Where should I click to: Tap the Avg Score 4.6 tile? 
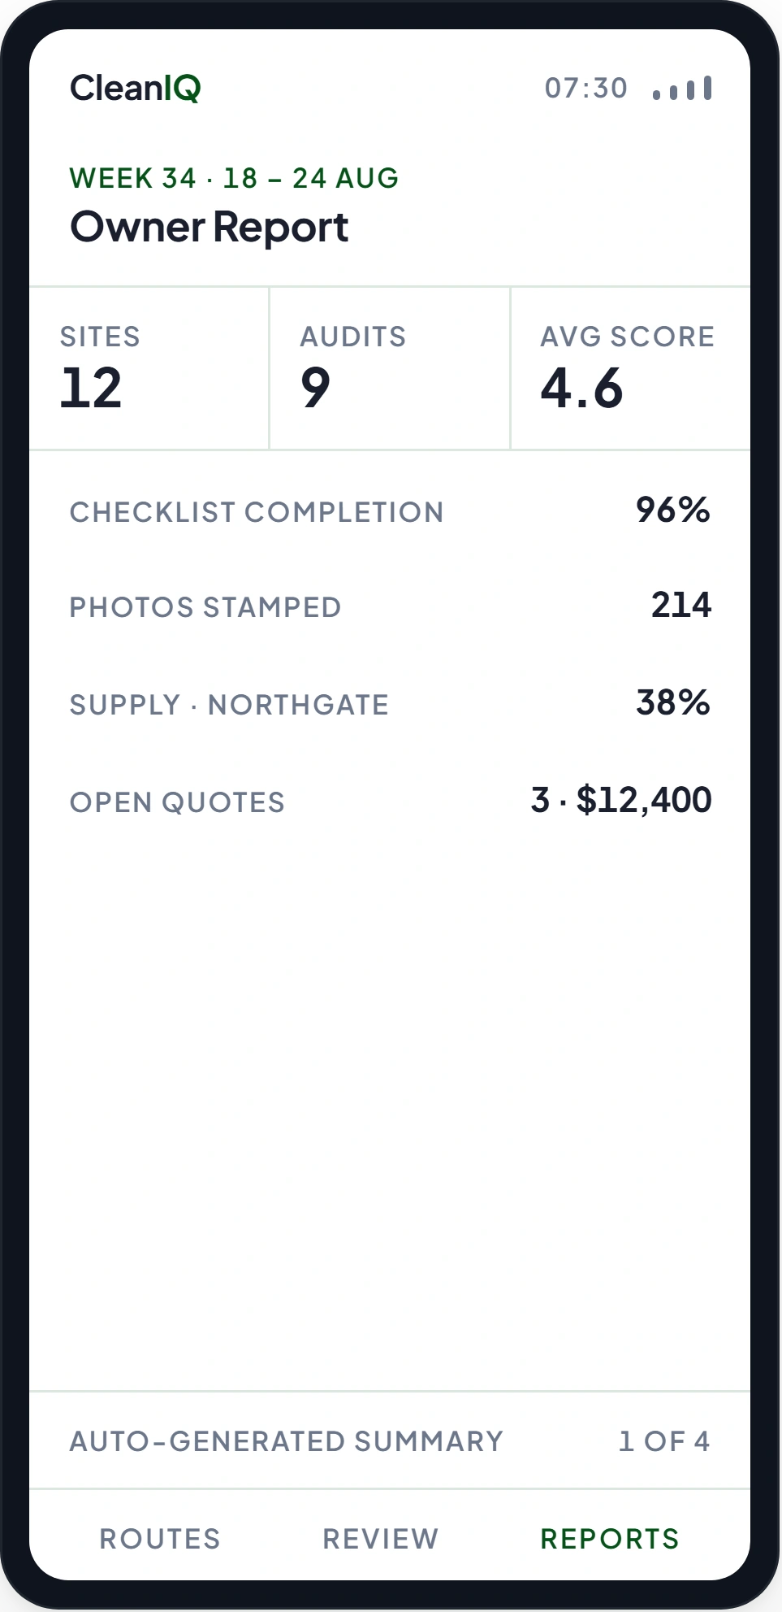(631, 368)
